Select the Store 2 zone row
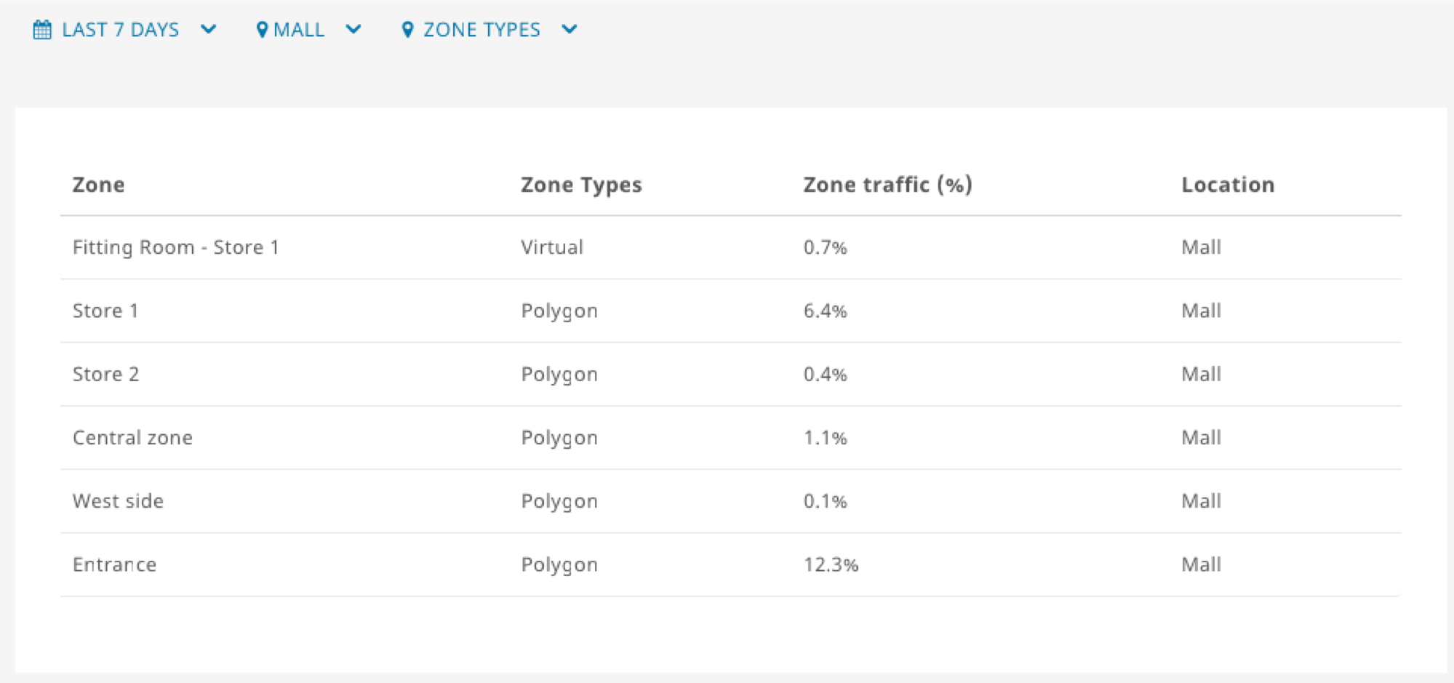 tap(731, 374)
